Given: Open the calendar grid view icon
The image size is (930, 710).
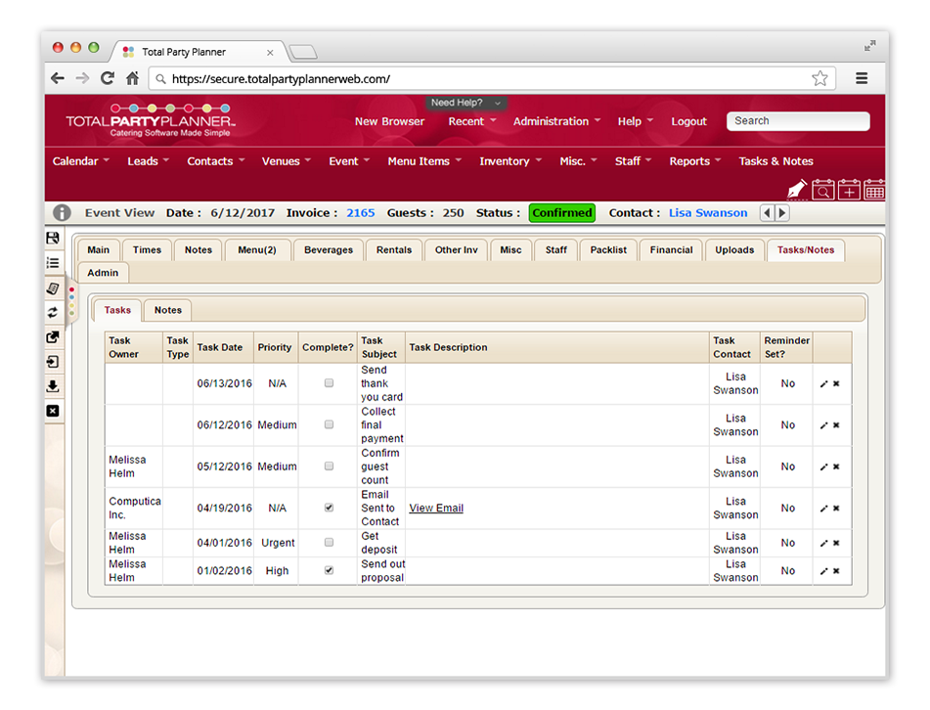Looking at the screenshot, I should (874, 190).
